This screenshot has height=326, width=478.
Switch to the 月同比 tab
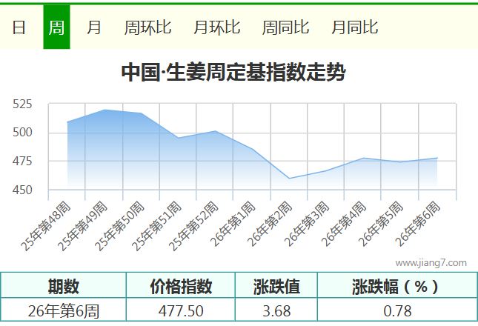[354, 27]
